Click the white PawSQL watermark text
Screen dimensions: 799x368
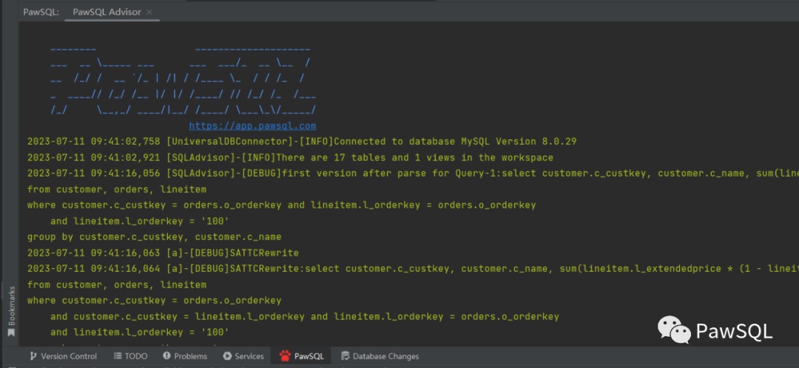(x=733, y=330)
